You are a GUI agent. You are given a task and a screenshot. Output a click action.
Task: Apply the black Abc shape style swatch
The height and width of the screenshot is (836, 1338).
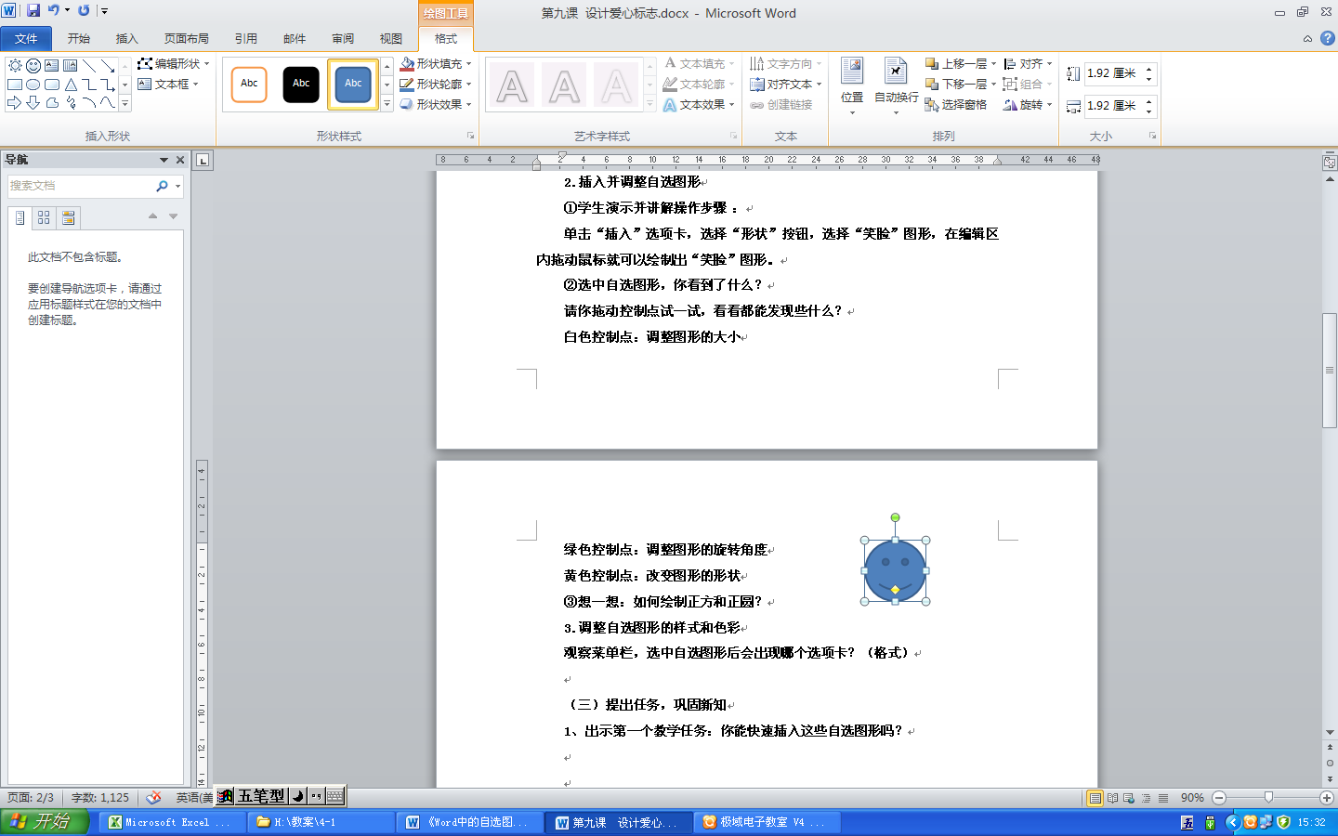(301, 84)
